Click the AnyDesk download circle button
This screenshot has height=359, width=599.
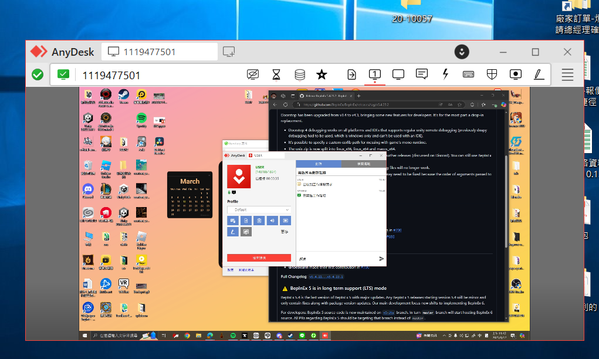pos(462,52)
